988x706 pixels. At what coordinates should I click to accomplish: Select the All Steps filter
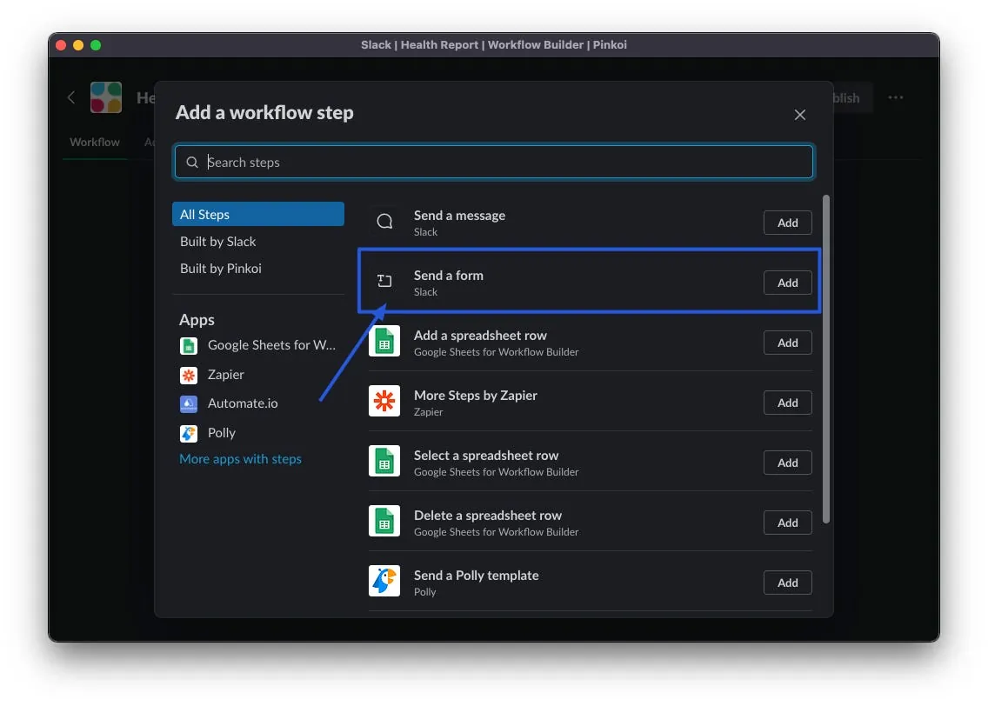[x=257, y=215]
